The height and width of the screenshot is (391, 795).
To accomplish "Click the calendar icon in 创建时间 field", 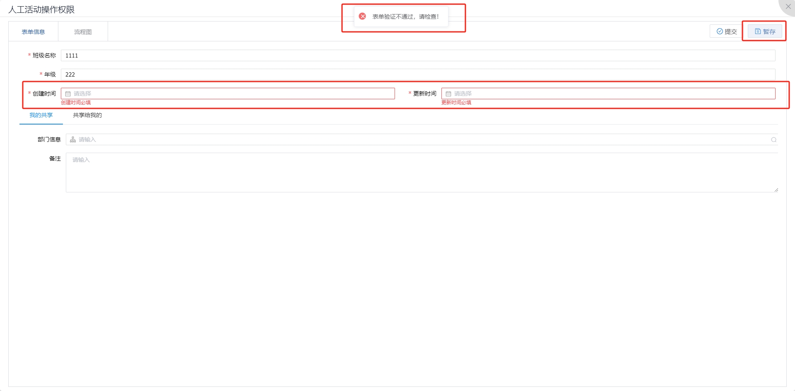I will tap(68, 94).
